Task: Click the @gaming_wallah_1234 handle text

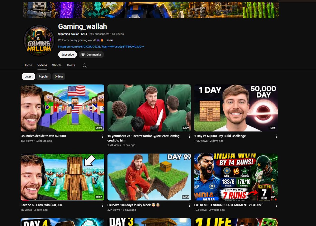Action: pyautogui.click(x=72, y=34)
